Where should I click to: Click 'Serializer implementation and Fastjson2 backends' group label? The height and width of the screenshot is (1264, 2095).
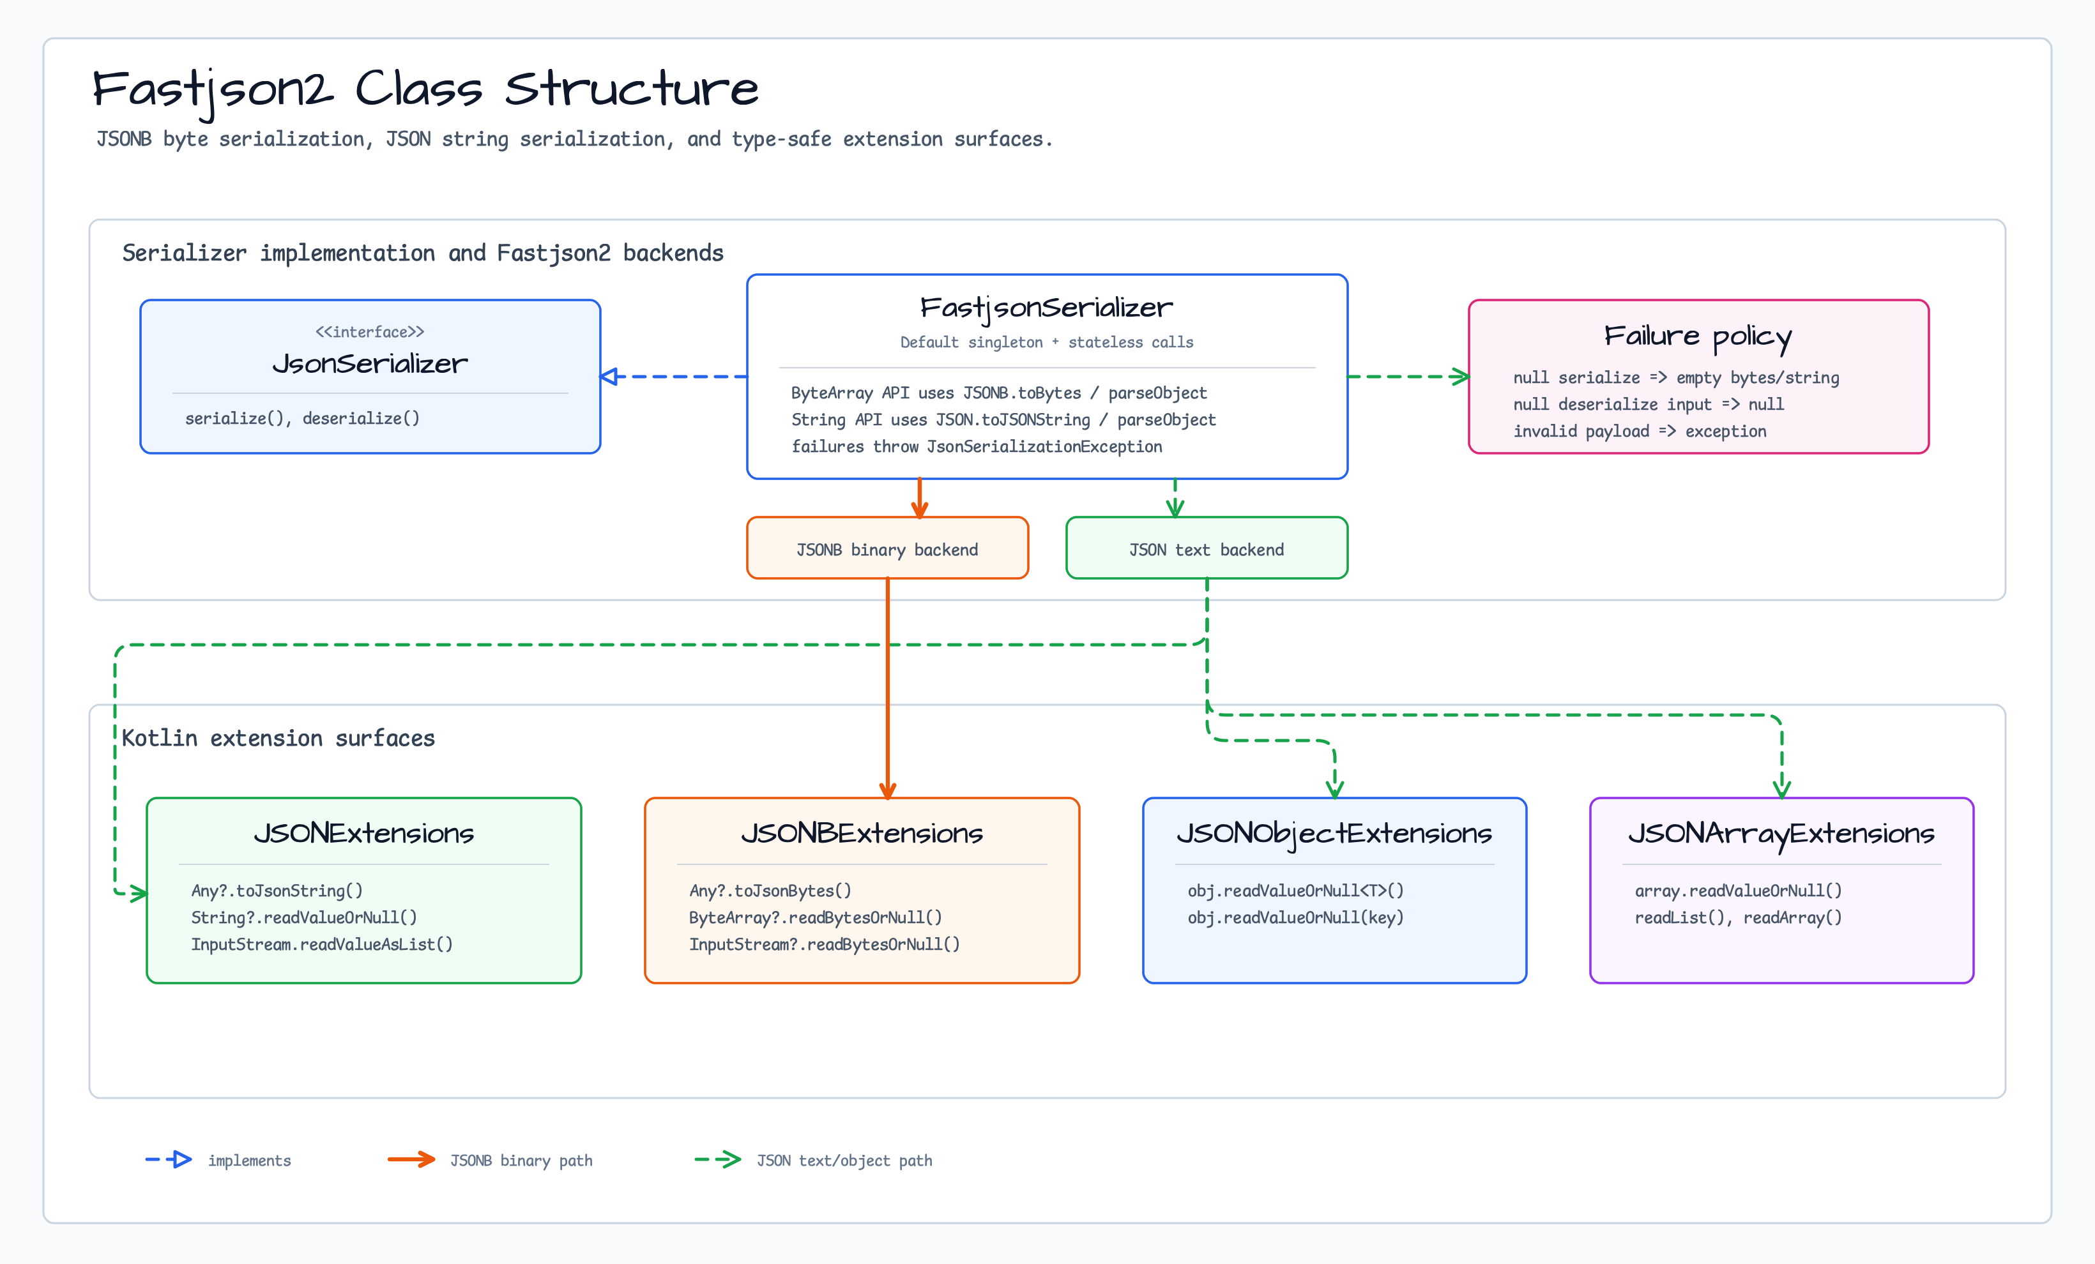(423, 253)
